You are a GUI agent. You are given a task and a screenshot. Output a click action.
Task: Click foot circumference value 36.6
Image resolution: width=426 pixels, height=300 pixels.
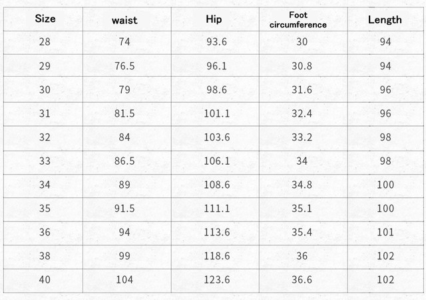[x=302, y=279]
